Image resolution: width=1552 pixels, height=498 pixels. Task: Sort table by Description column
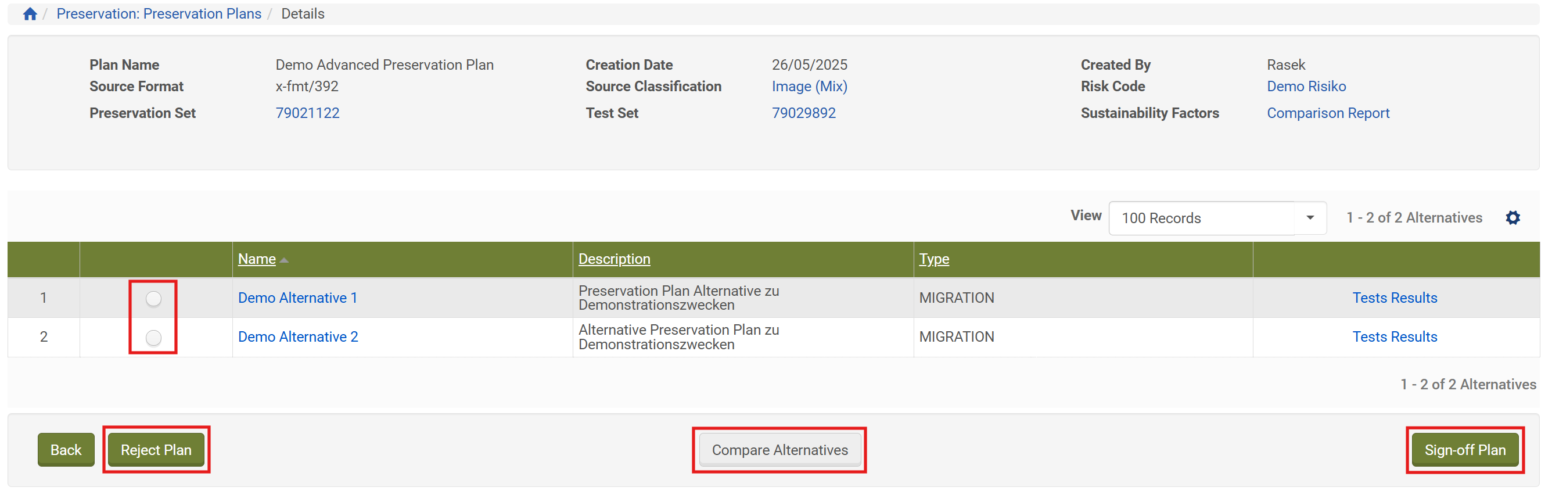[614, 259]
